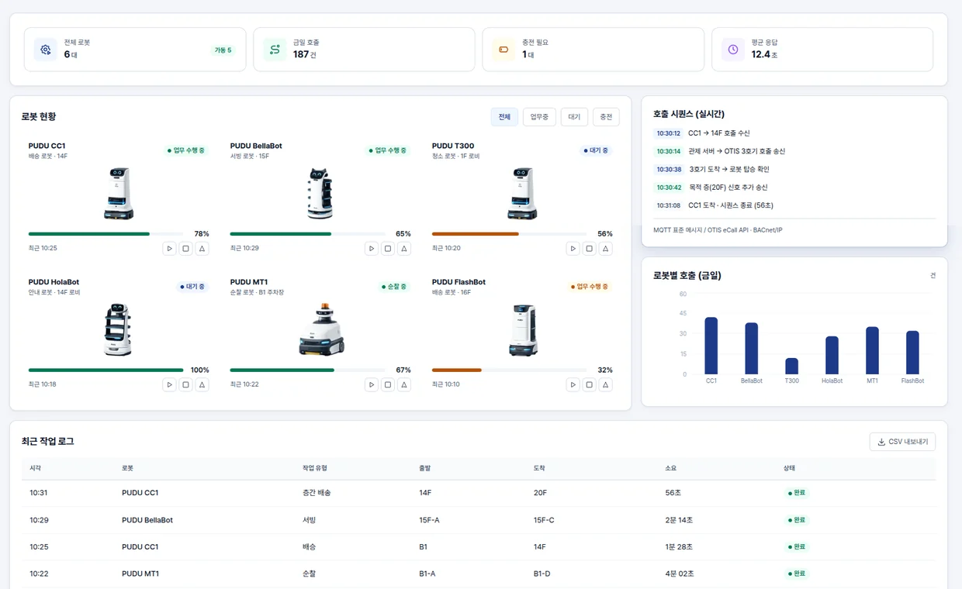Viewport: 962px width, 589px height.
Task: Click the PUDU T300 triangle alert icon
Action: (605, 249)
